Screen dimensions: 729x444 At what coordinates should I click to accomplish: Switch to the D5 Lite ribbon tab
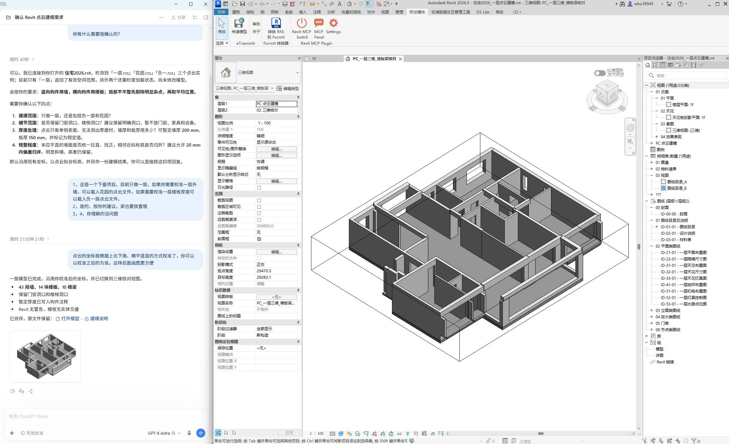point(483,12)
